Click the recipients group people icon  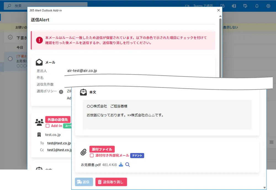(39, 122)
